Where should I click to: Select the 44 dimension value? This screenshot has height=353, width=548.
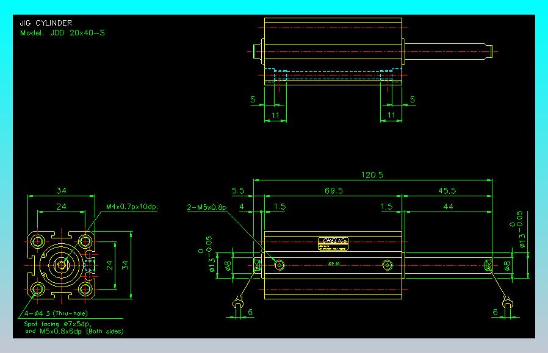tap(448, 206)
